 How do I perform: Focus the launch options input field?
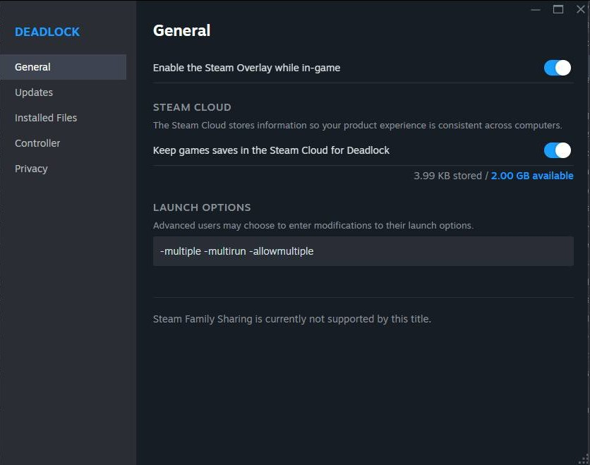363,251
